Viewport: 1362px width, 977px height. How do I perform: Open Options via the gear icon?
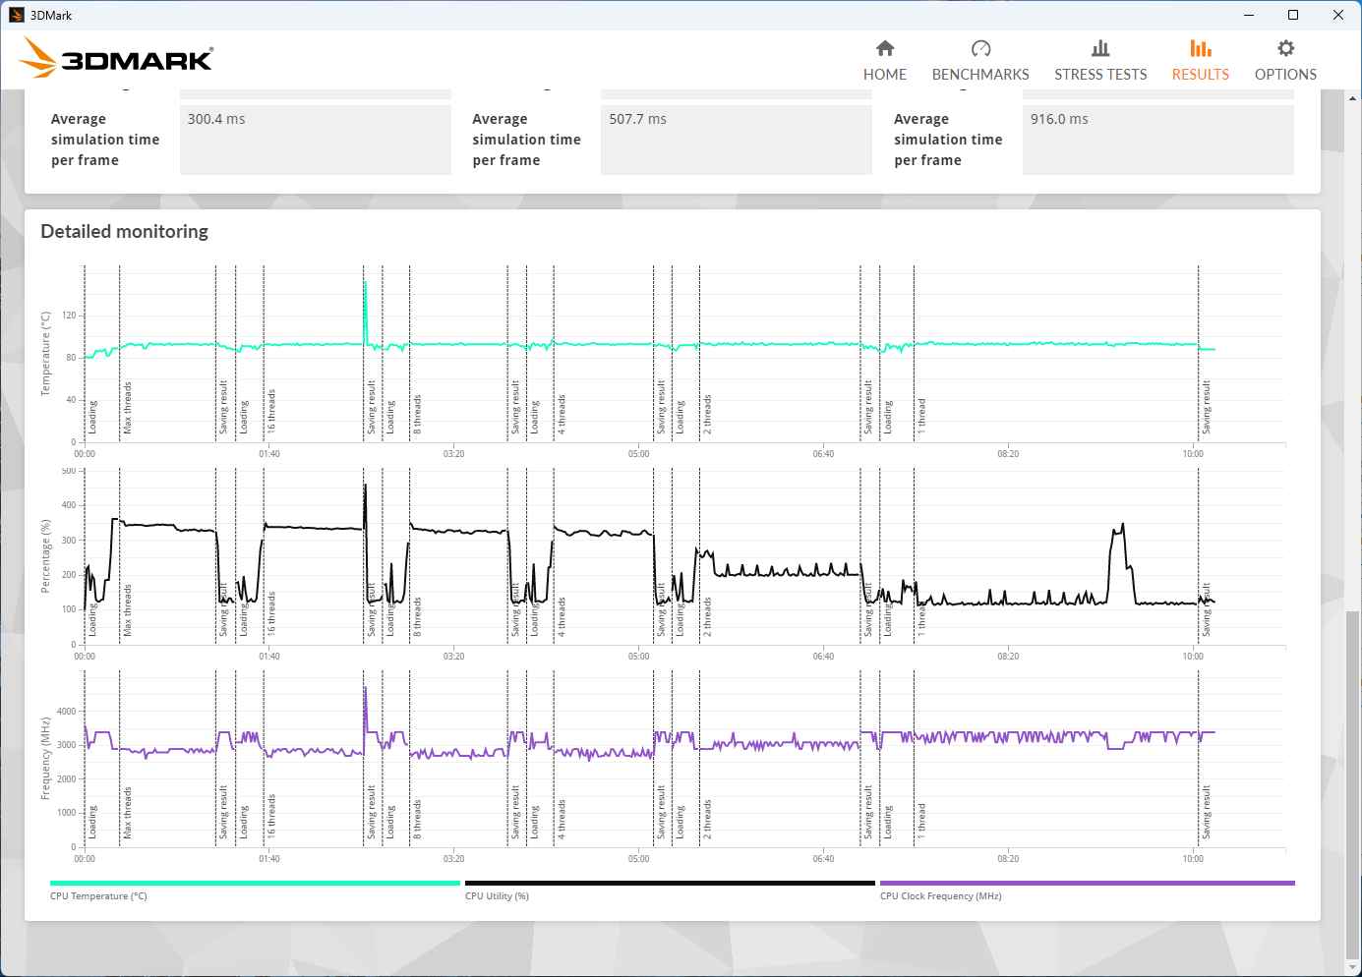tap(1285, 48)
